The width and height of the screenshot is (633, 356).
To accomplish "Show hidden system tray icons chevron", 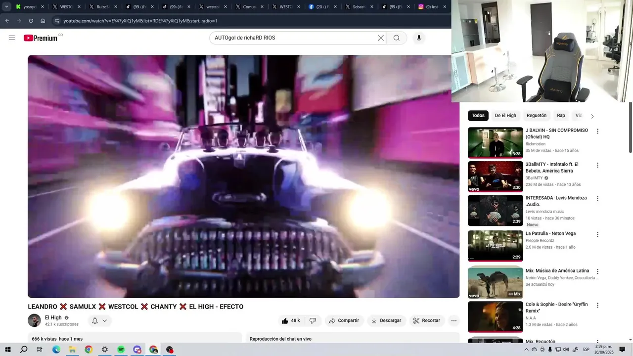I will click(527, 350).
